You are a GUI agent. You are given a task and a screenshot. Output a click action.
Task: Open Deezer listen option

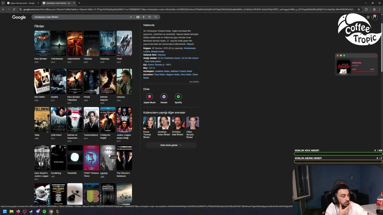tap(164, 99)
